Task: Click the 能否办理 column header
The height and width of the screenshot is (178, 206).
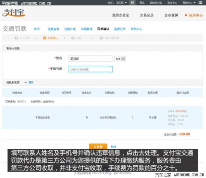Action: [x=153, y=93]
